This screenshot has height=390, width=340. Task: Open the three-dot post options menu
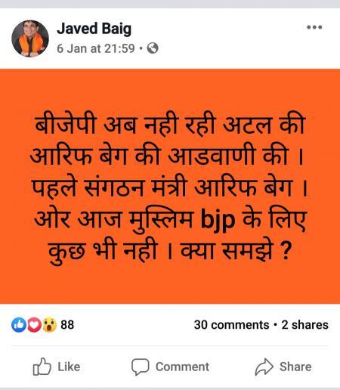pos(314,27)
